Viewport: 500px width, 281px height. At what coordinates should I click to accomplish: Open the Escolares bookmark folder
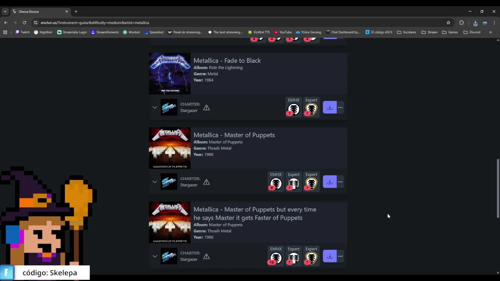click(406, 32)
